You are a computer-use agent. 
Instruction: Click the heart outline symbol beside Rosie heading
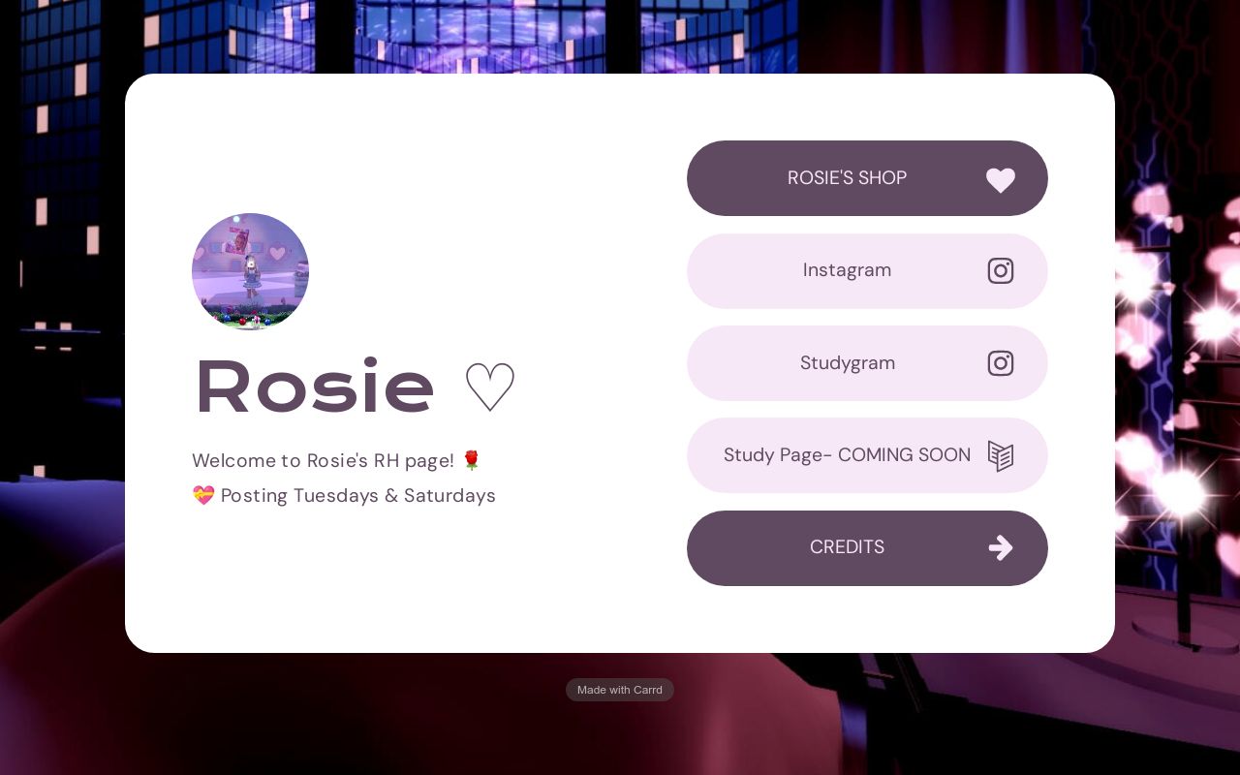click(x=489, y=387)
